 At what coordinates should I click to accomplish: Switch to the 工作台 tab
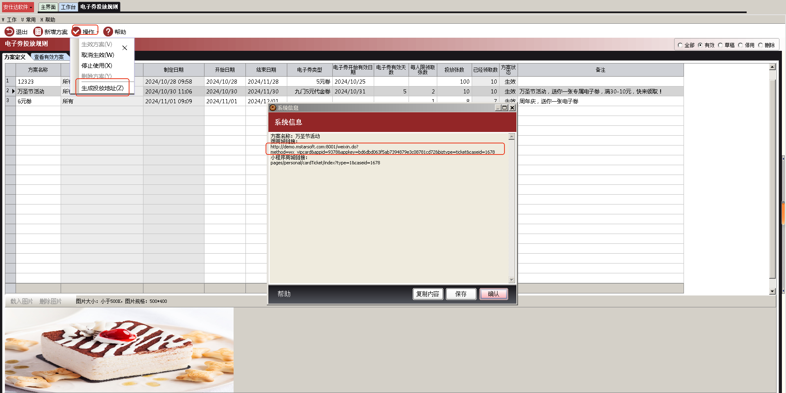(68, 7)
